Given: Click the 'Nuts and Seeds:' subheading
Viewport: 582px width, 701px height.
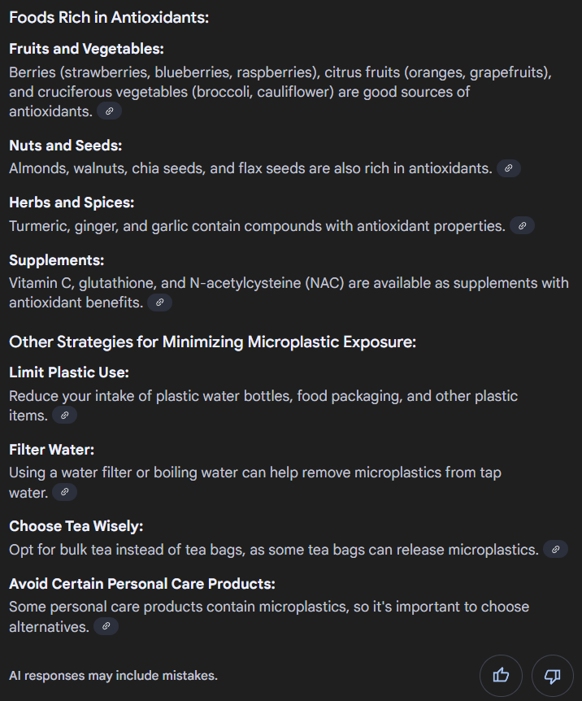Looking at the screenshot, I should 65,146.
